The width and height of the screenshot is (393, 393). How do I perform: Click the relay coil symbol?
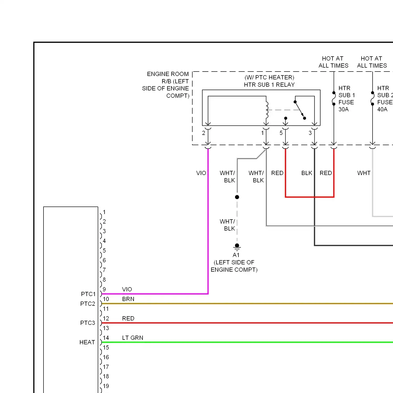pyautogui.click(x=267, y=110)
